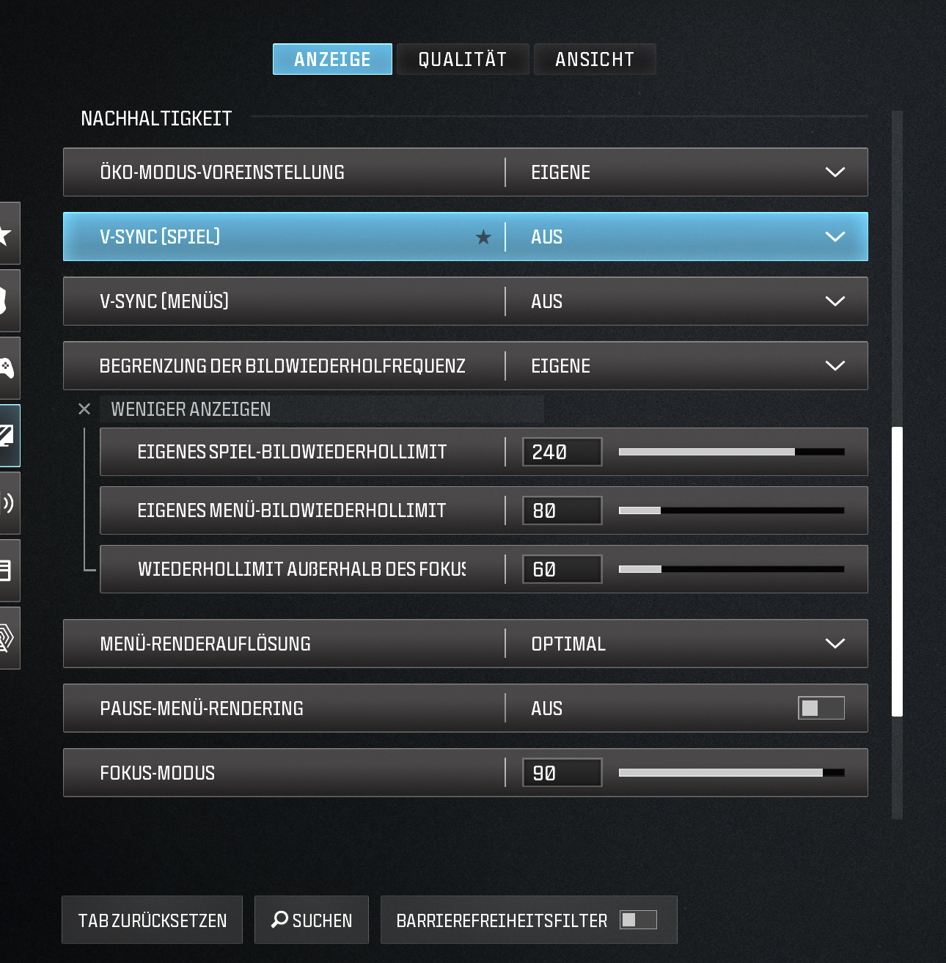The width and height of the screenshot is (946, 963).
Task: Switch to the QUALITÄT tab
Action: pos(463,59)
